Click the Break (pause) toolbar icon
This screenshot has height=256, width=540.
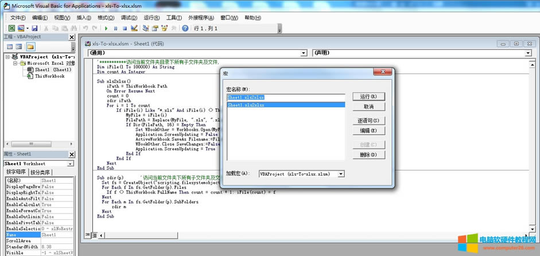tap(116, 28)
